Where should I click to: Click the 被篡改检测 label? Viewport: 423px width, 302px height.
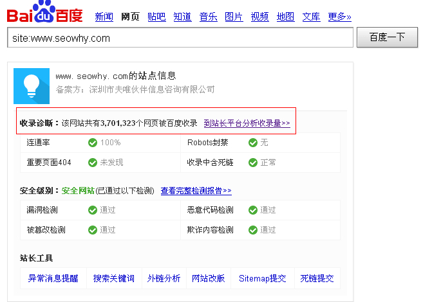[x=46, y=230]
